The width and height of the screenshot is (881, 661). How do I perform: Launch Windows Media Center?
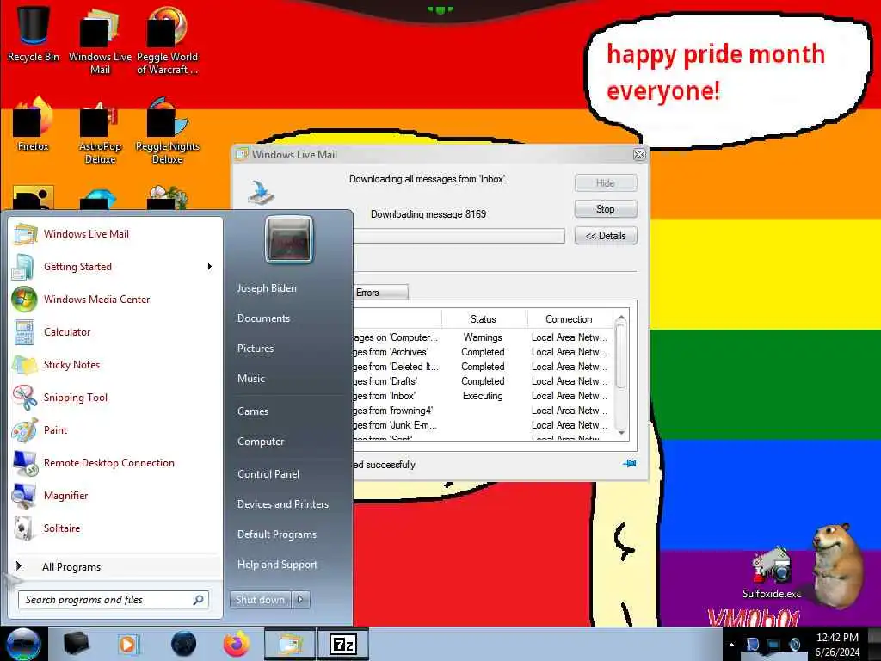[115, 299]
